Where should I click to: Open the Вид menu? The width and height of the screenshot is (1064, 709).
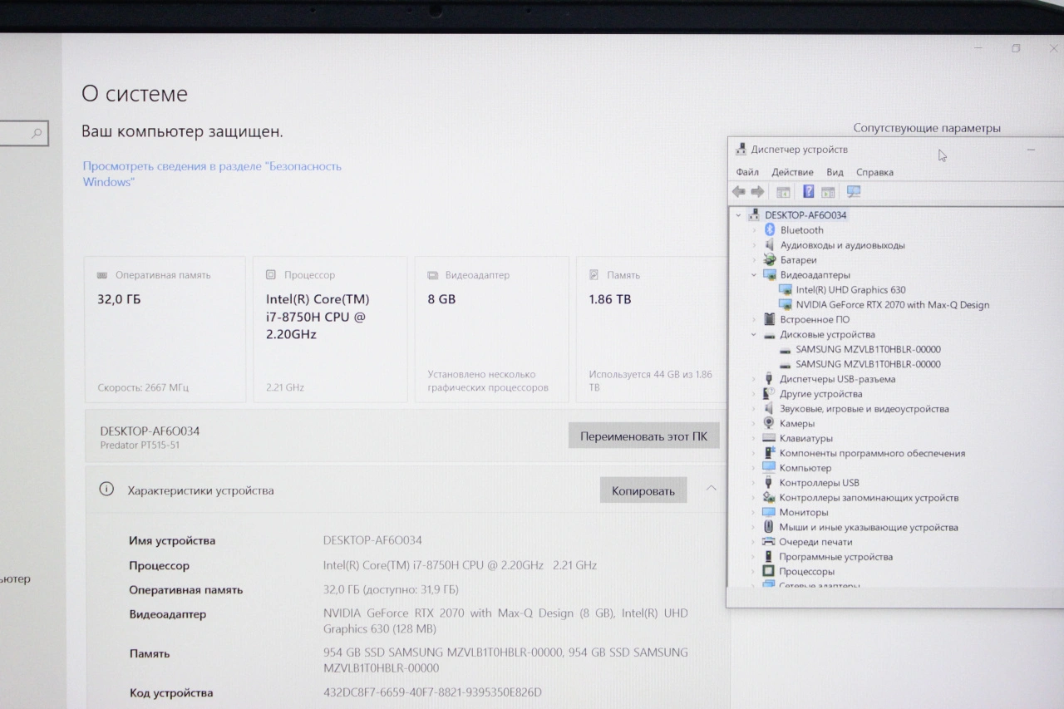pos(835,172)
